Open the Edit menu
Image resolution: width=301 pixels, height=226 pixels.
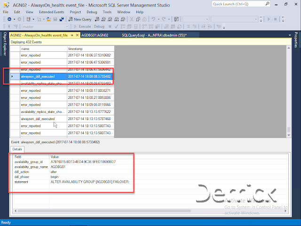pos(17,12)
